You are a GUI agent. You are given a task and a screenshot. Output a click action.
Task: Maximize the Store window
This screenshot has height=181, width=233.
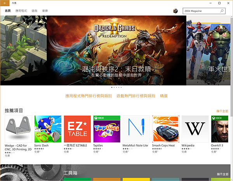pos(219,3)
